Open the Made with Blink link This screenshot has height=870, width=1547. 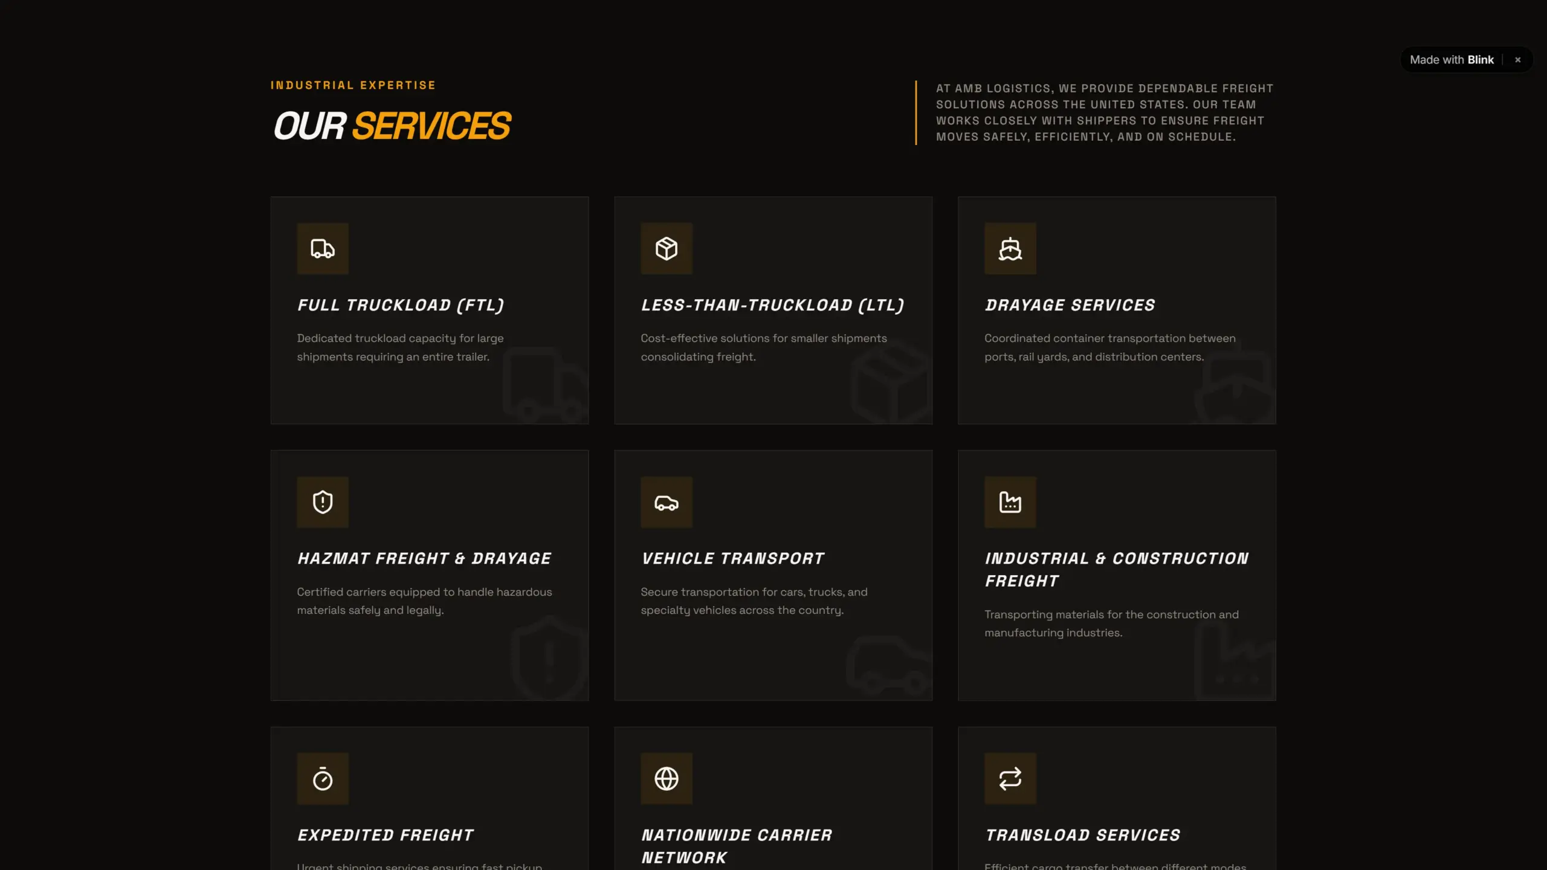pos(1452,60)
